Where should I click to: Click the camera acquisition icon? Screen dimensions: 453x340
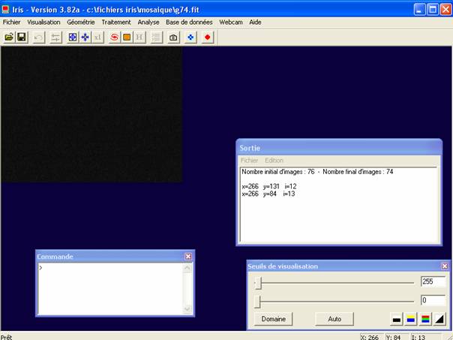click(x=173, y=37)
